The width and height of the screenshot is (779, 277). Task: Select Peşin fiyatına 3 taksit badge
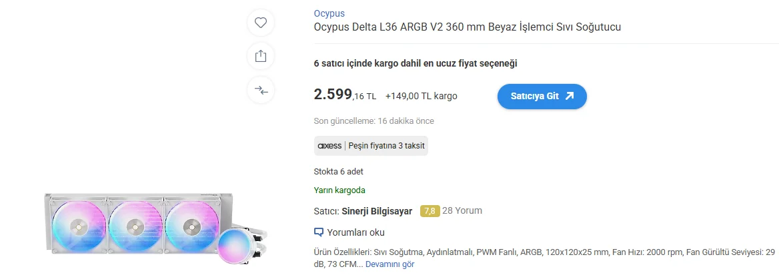click(371, 146)
